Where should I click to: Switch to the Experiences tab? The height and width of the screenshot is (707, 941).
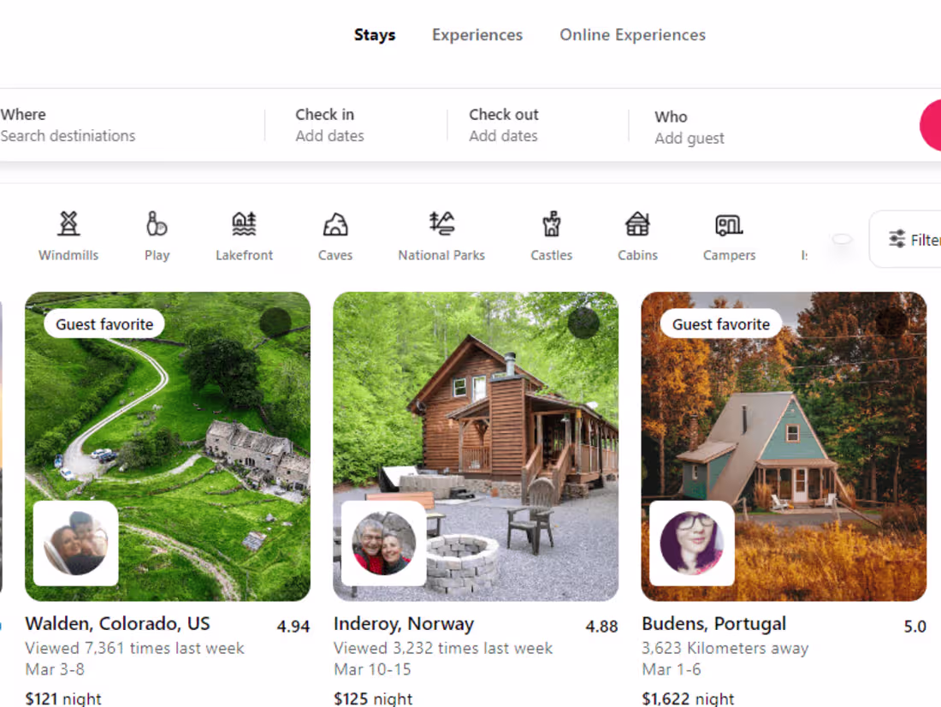tap(476, 34)
